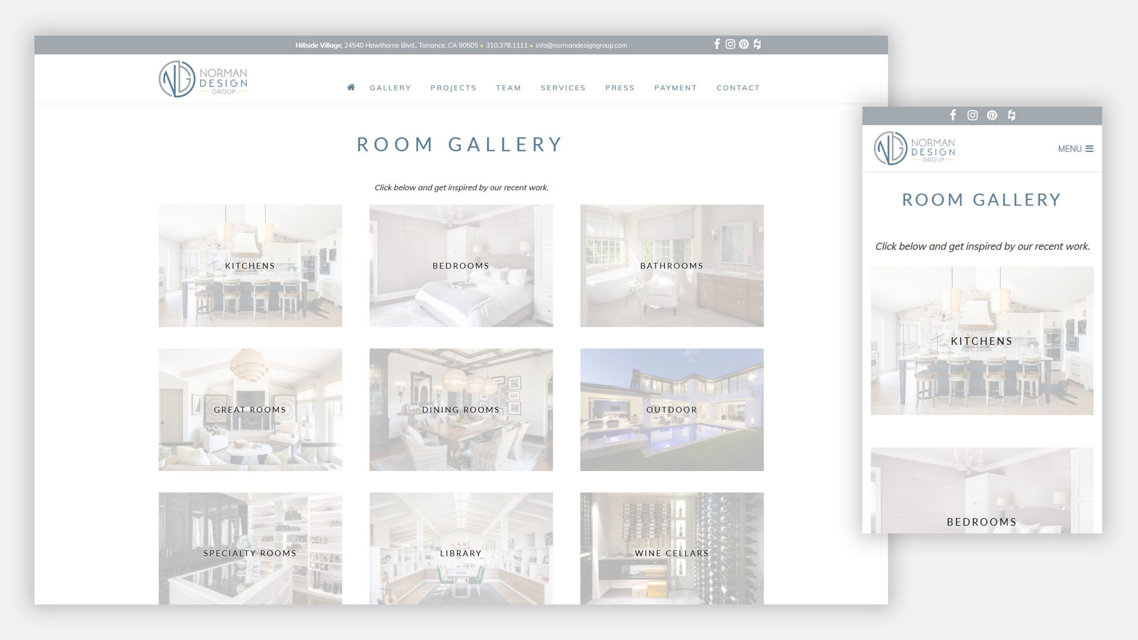The height and width of the screenshot is (640, 1138).
Task: Select the WINE CELLARS room category
Action: coord(671,552)
